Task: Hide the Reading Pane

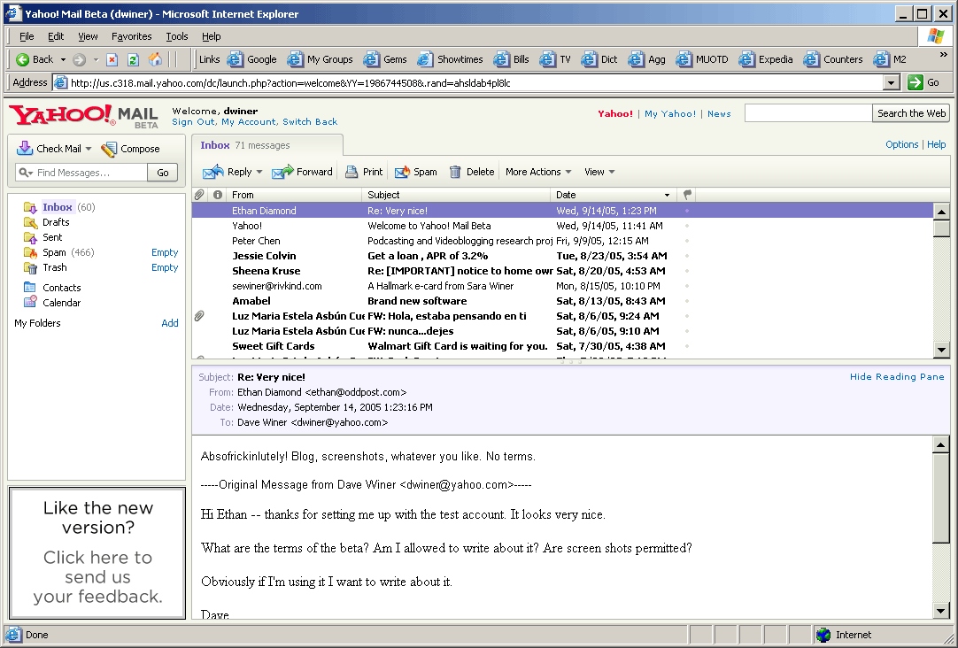Action: 897,376
